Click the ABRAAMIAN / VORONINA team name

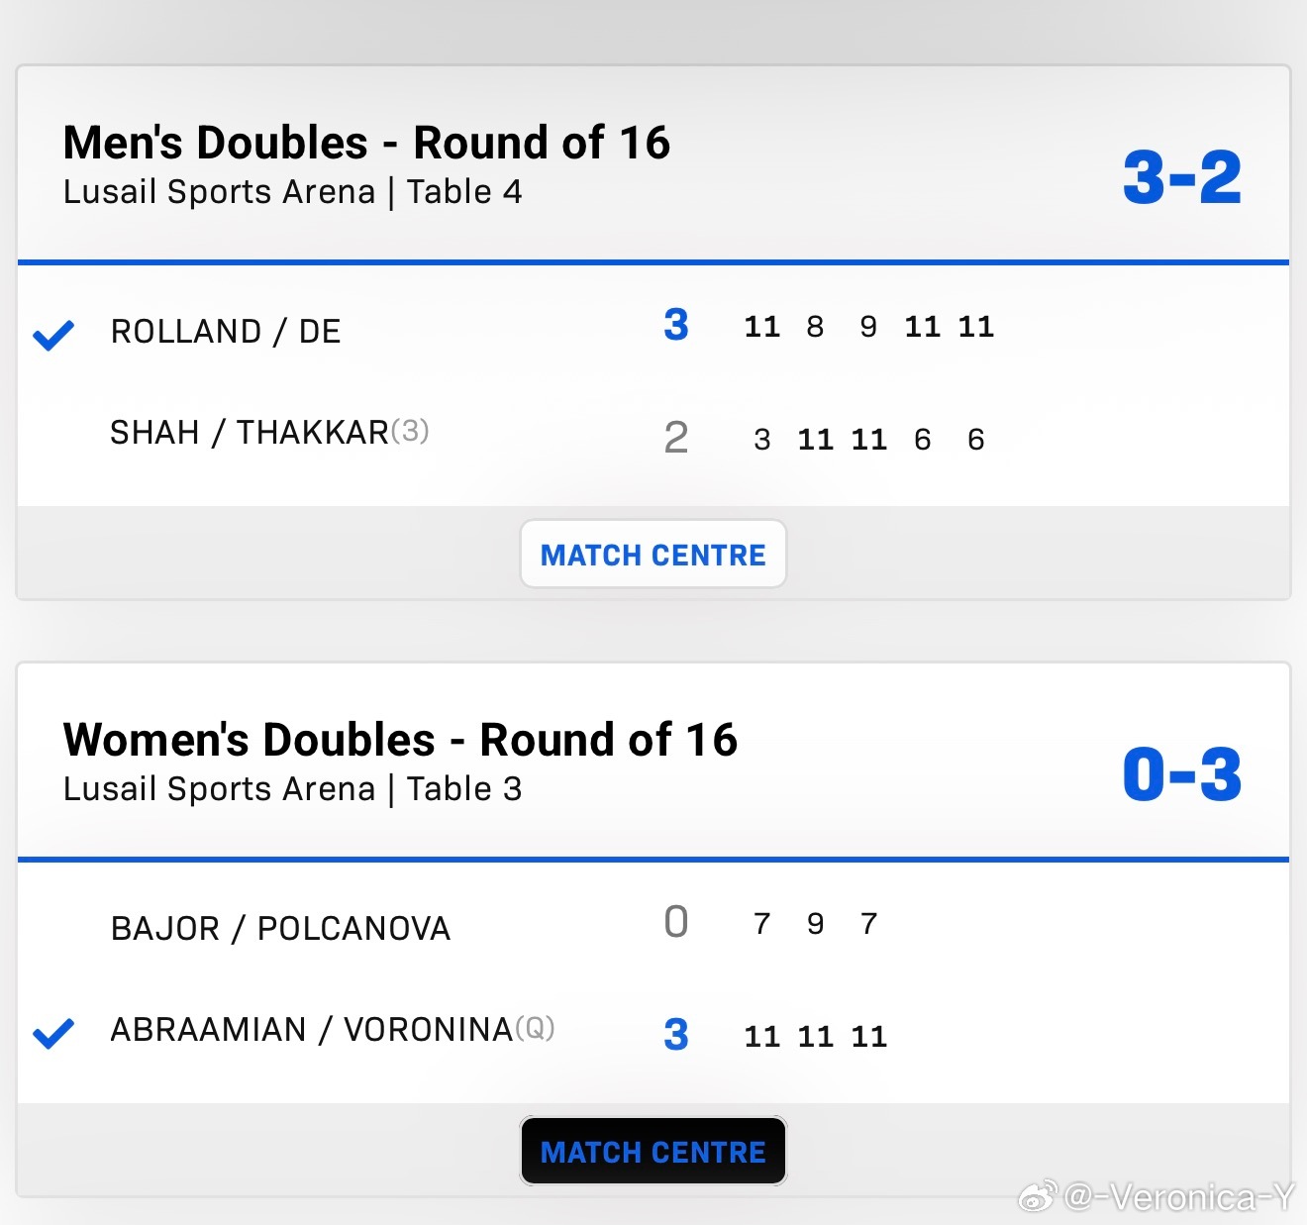[311, 1030]
